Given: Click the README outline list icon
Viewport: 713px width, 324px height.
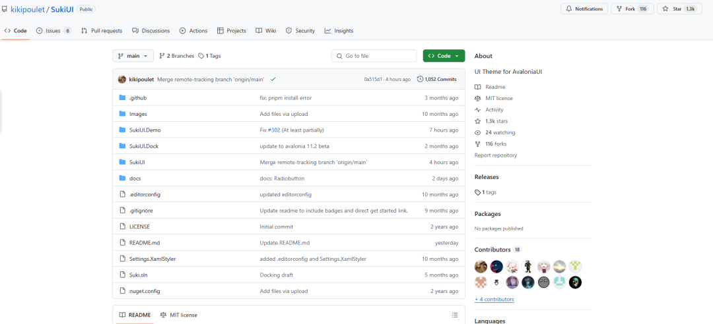Looking at the screenshot, I should [x=454, y=315].
